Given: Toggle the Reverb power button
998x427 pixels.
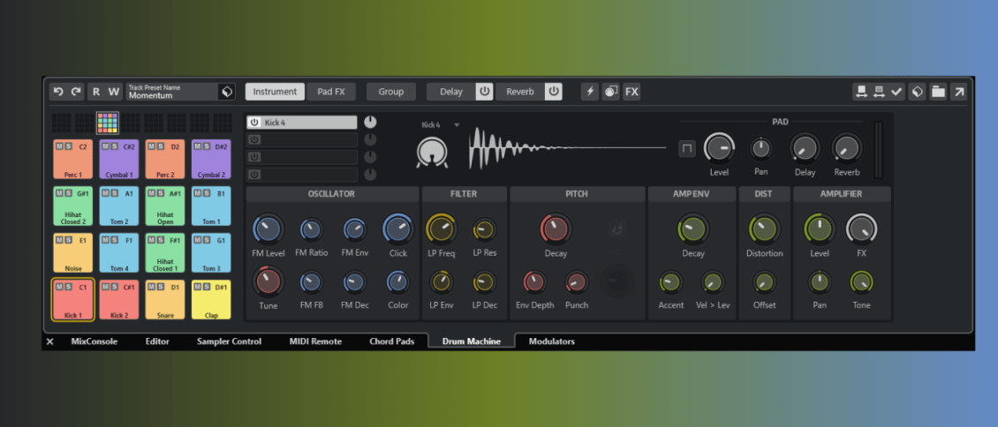Looking at the screenshot, I should coord(553,92).
